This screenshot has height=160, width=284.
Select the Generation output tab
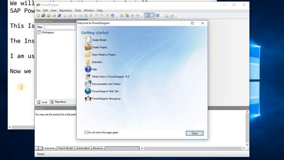pyautogui.click(x=83, y=148)
